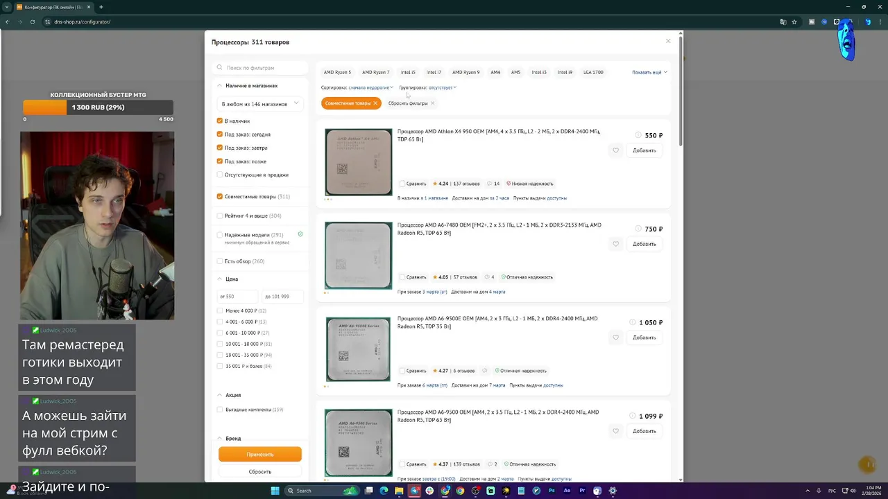Click the translate page icon in the address bar
Image resolution: width=888 pixels, height=499 pixels.
click(x=783, y=21)
